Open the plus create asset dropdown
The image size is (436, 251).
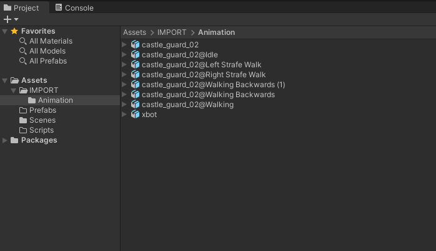[11, 19]
